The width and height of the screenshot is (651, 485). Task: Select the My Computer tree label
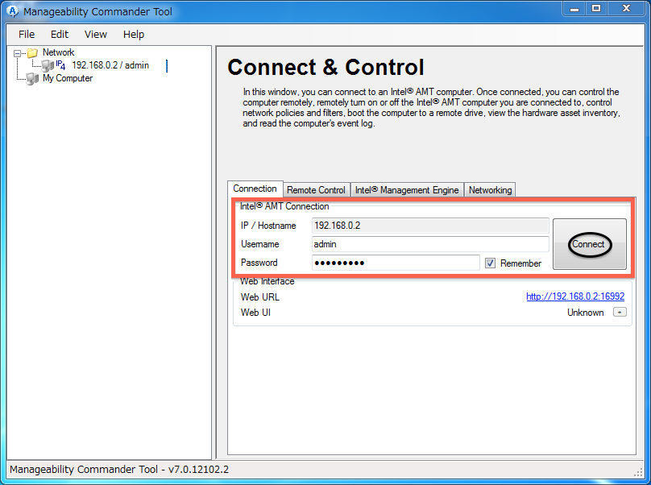coord(68,78)
